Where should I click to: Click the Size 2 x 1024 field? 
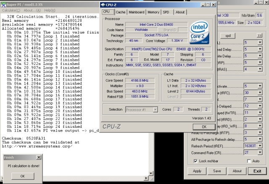(254, 22)
